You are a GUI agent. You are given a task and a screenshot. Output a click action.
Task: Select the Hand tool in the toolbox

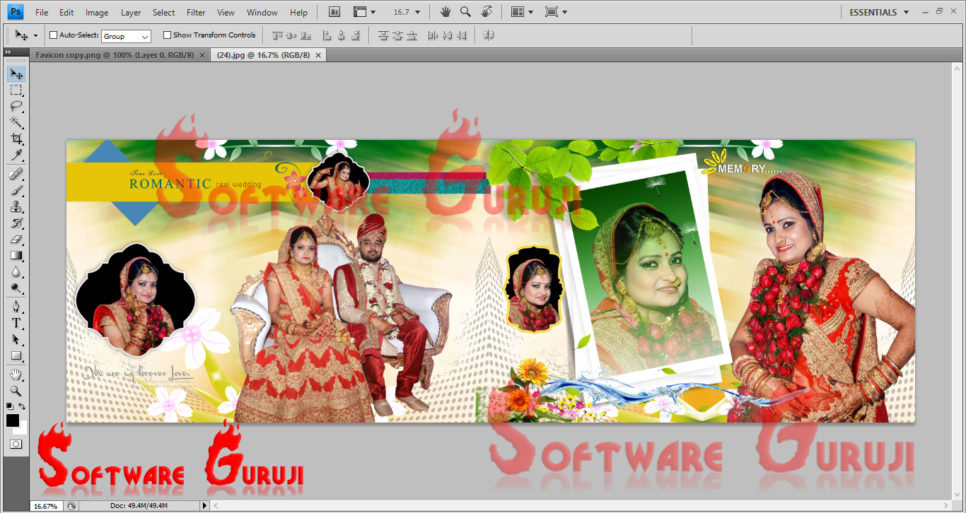pyautogui.click(x=16, y=375)
